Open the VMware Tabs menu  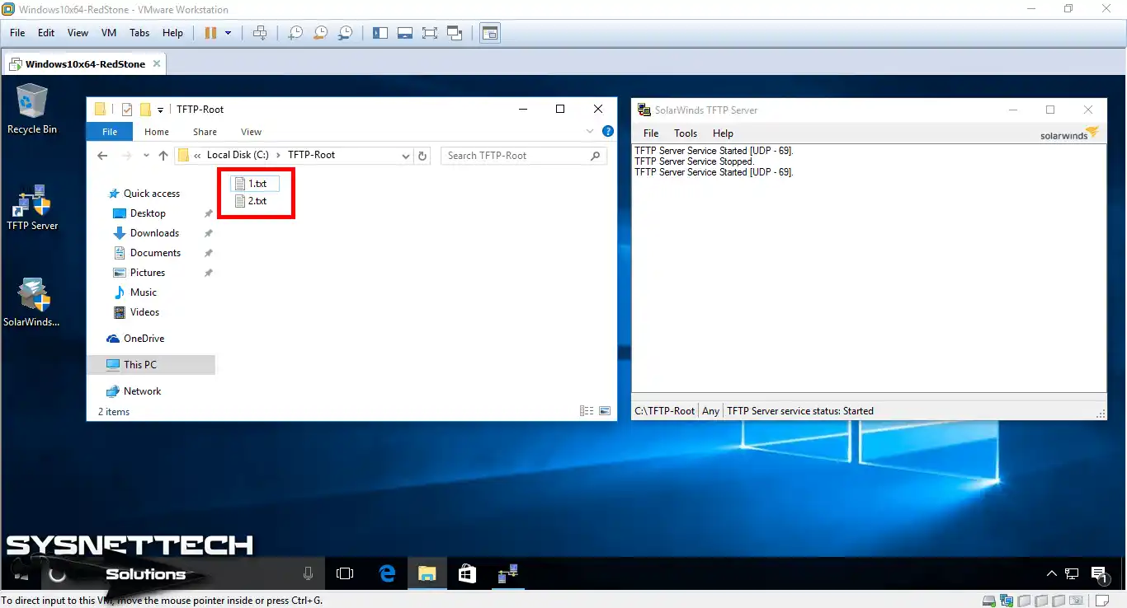point(139,33)
